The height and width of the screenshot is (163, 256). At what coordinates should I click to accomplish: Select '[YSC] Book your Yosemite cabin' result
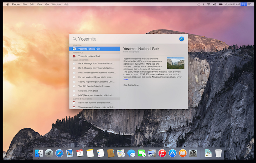(94, 95)
